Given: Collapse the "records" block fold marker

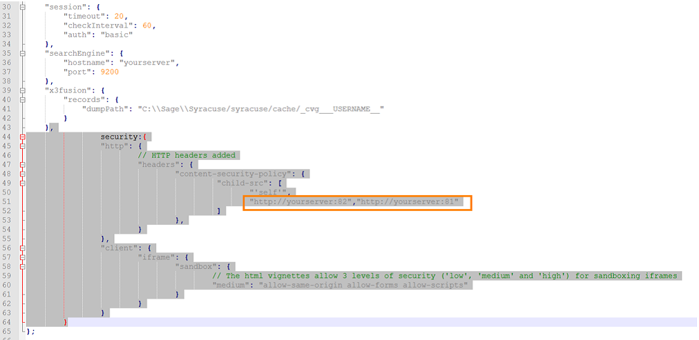Looking at the screenshot, I should (x=23, y=99).
